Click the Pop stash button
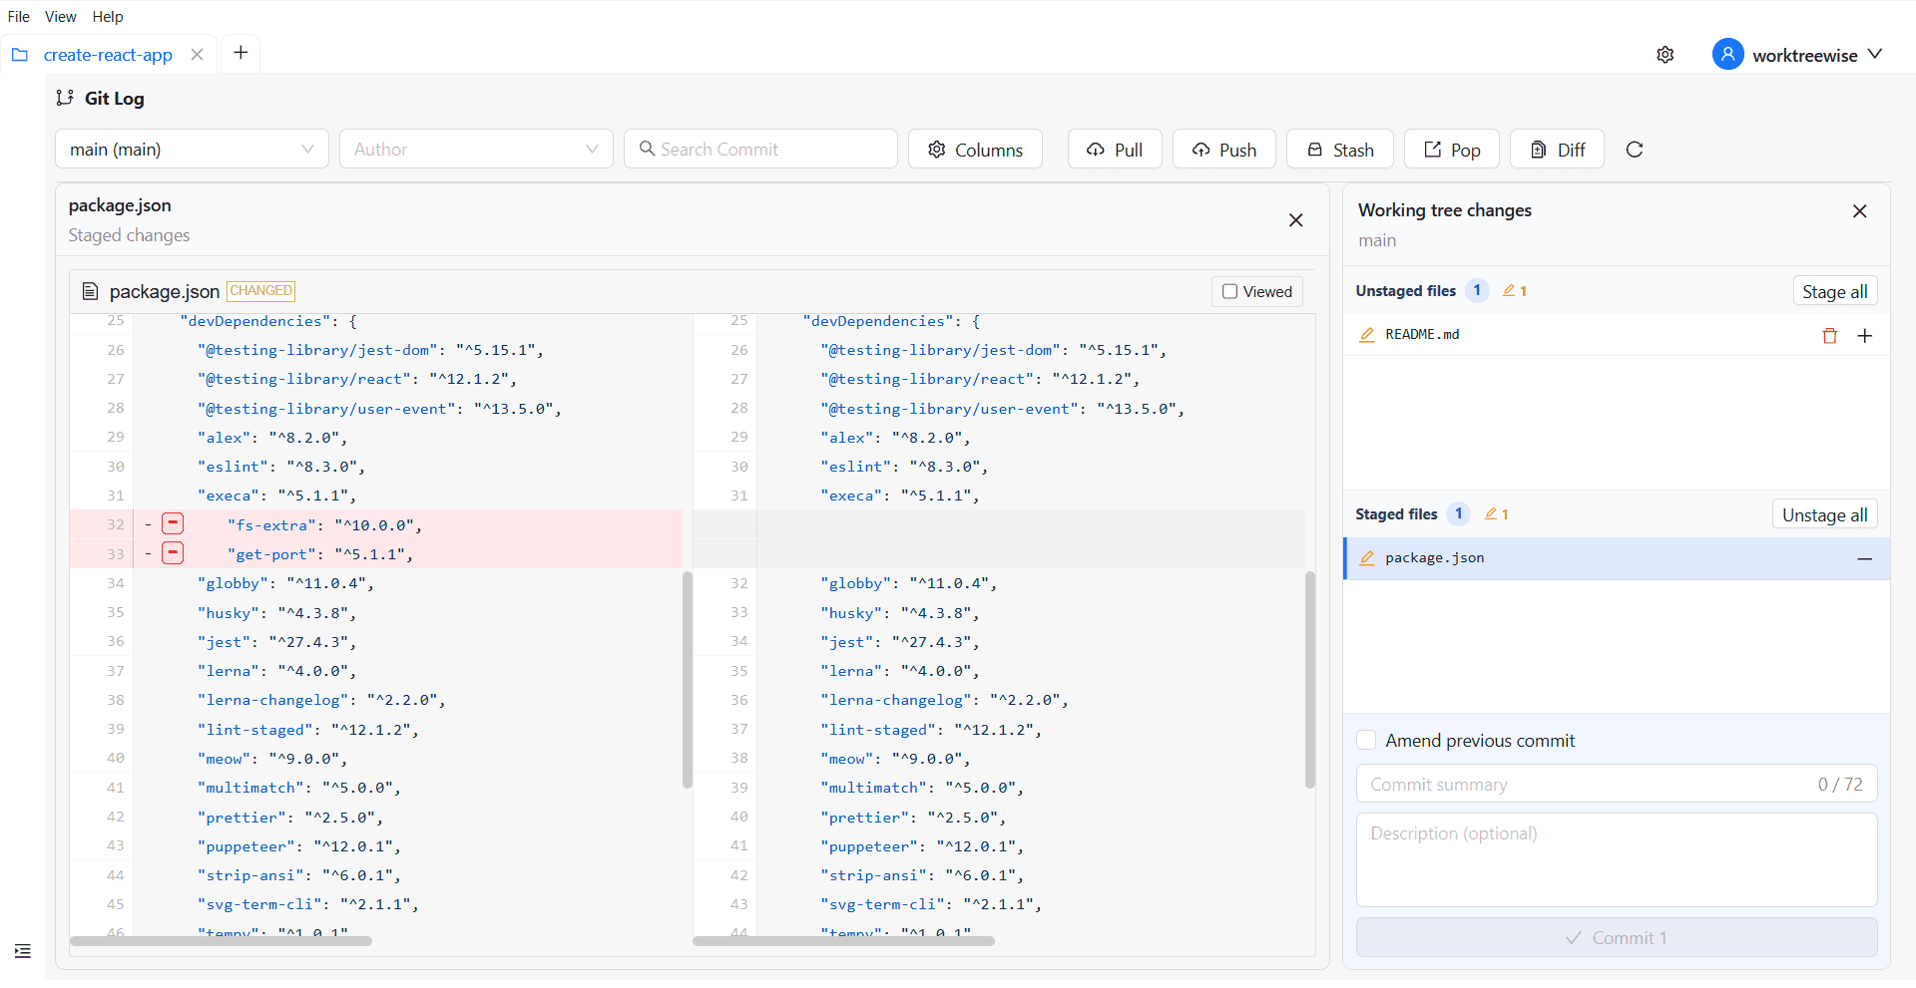The width and height of the screenshot is (1916, 988). click(x=1452, y=149)
